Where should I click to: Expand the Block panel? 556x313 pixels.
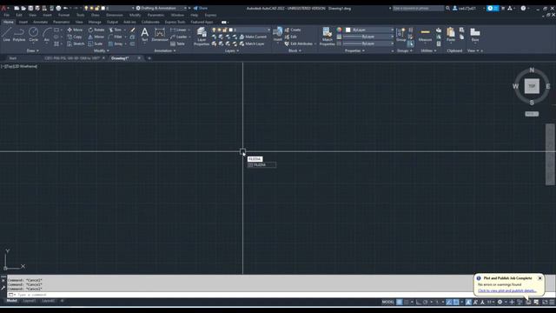(295, 50)
